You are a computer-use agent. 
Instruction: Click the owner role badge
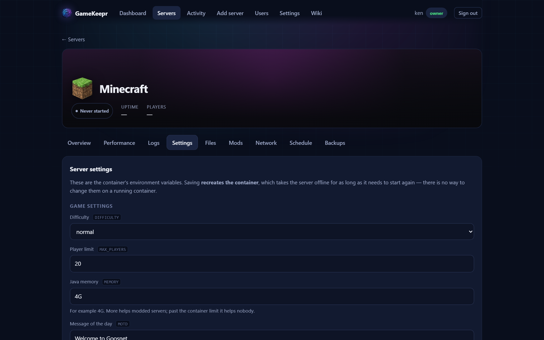click(436, 13)
